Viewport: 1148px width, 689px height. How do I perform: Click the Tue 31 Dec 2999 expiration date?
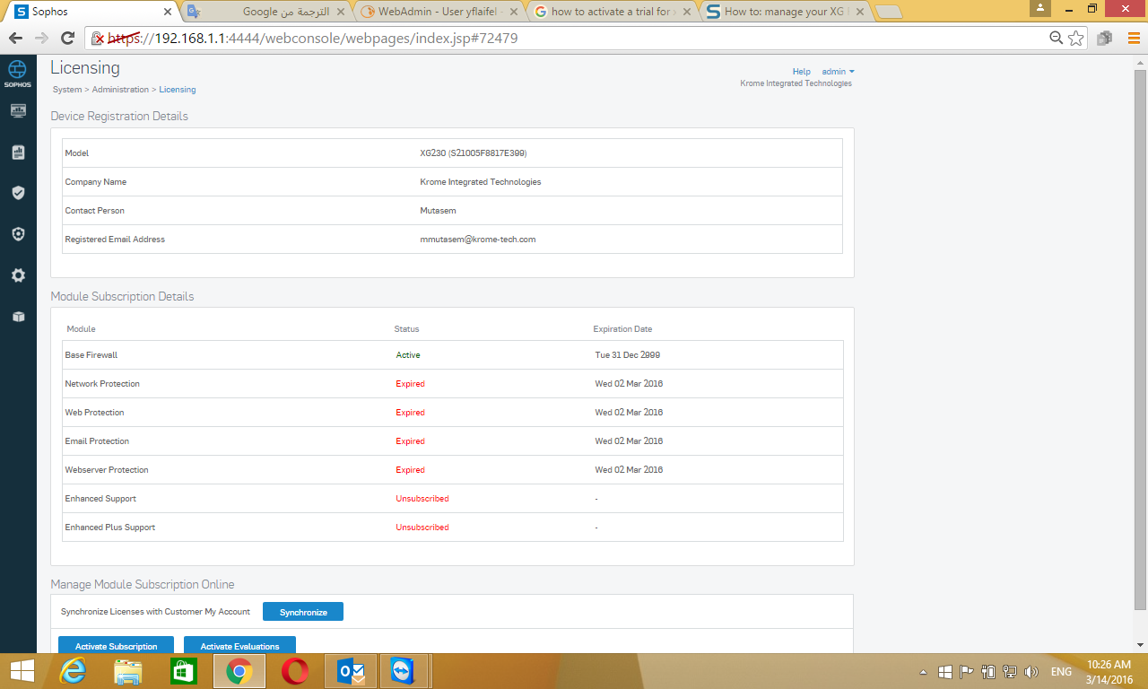tap(628, 355)
